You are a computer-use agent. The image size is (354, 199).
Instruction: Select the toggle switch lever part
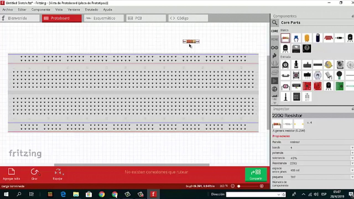296,65
